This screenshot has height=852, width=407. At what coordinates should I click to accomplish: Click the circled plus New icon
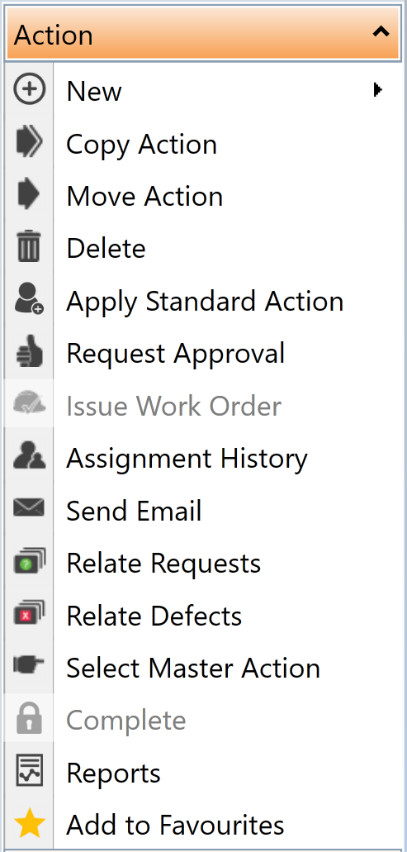(29, 89)
